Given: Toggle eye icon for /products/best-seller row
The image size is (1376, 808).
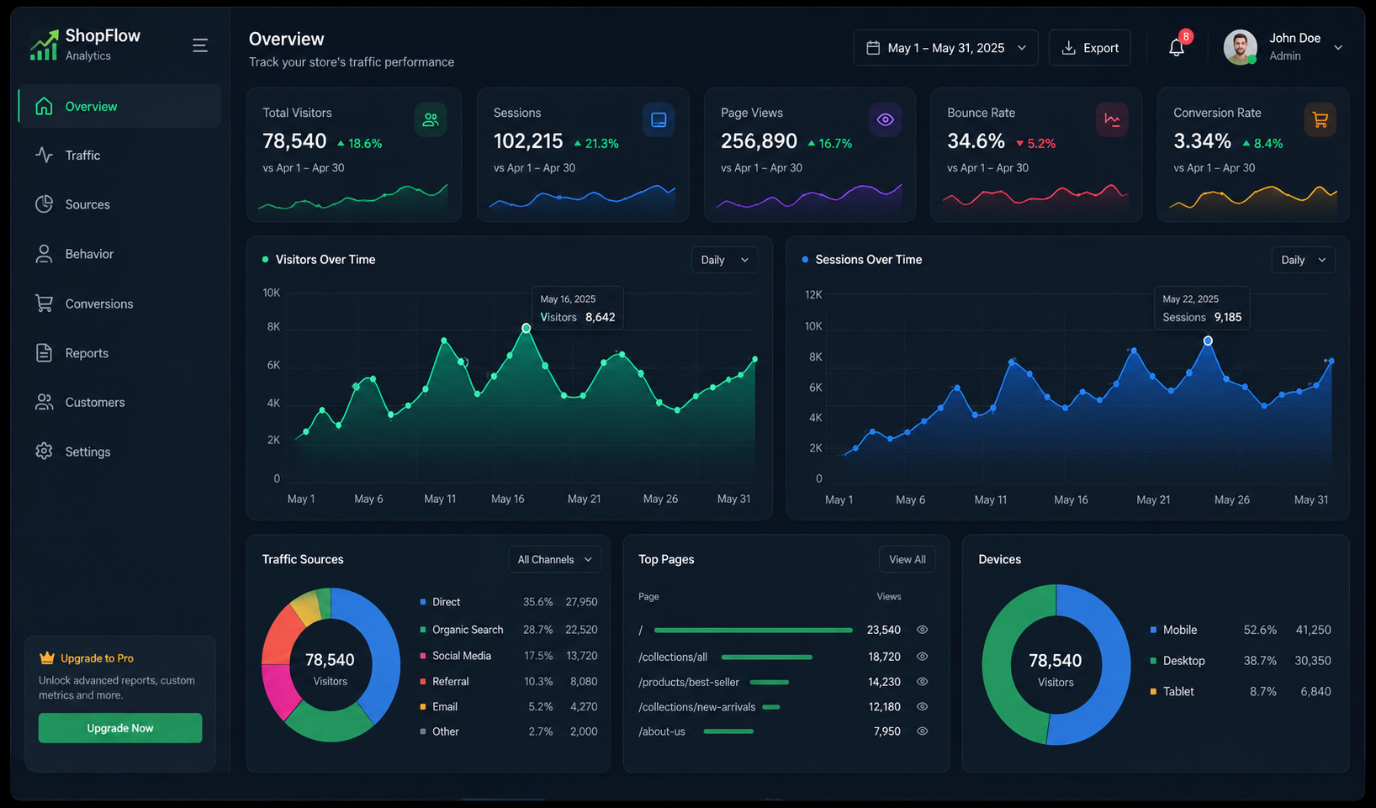Looking at the screenshot, I should (x=922, y=682).
